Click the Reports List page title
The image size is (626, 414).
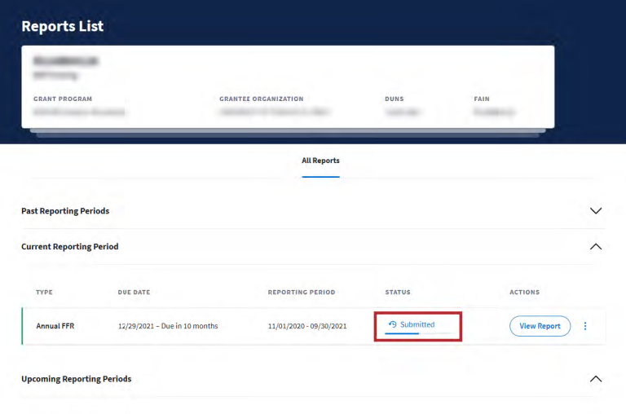coord(62,26)
